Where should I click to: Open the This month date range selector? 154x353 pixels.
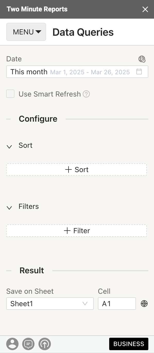pos(77,72)
